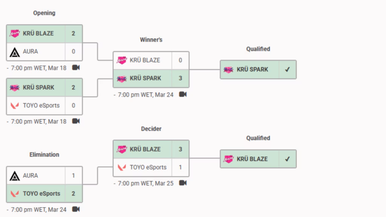This screenshot has height=217, width=386.
Task: Click the checkmark beside qualified KRÜ BLAZE
Action: point(286,159)
